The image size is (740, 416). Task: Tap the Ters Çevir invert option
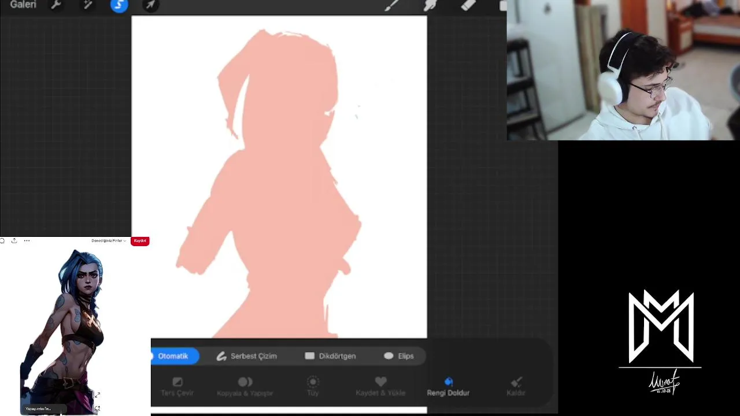[x=177, y=387]
